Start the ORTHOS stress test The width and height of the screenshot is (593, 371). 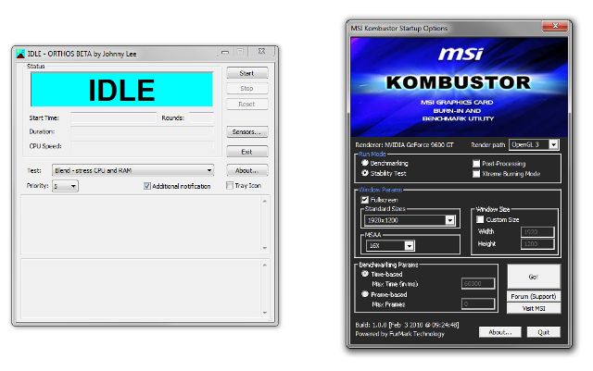coord(247,73)
